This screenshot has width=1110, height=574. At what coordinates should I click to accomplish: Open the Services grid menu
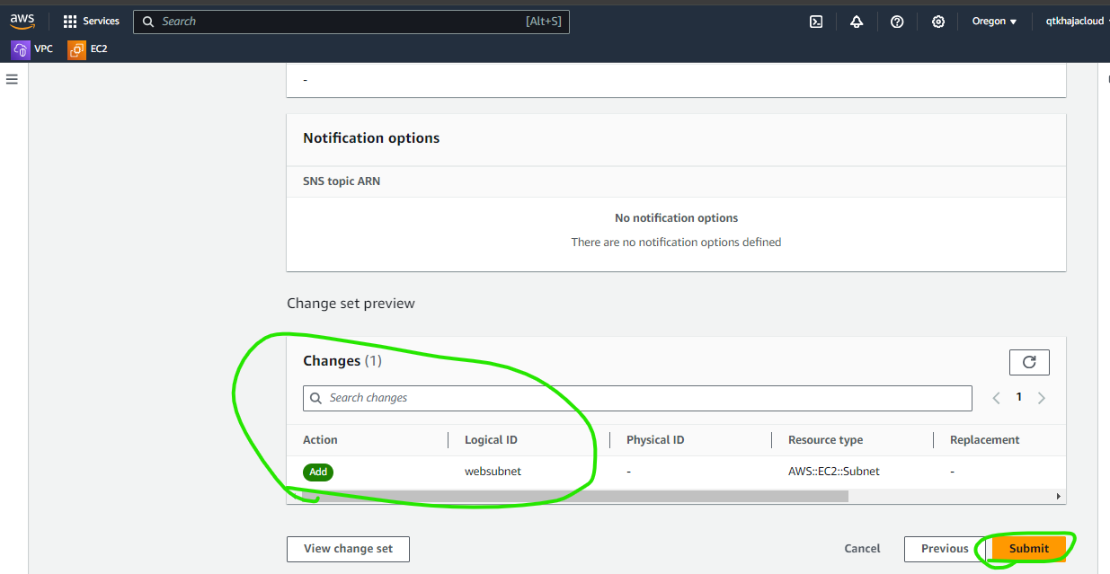pyautogui.click(x=91, y=22)
